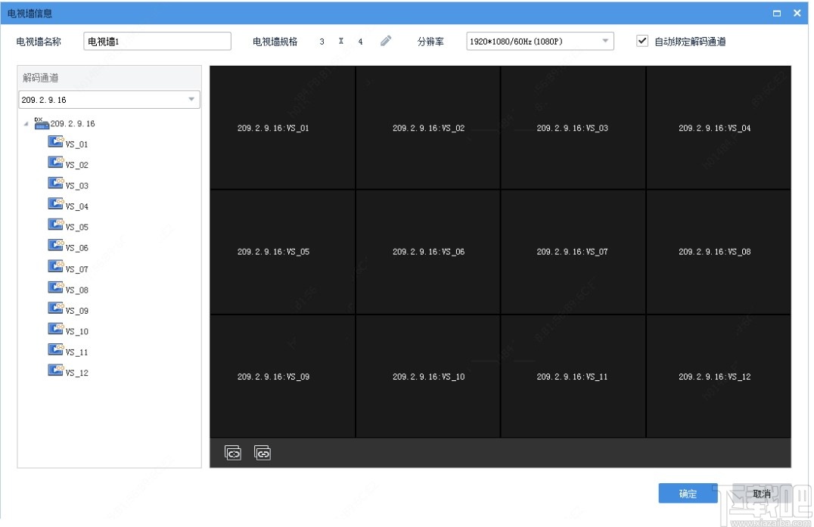Viewport: 814px width, 527px height.
Task: Select the VS_01 decoder channel icon
Action: (55, 141)
